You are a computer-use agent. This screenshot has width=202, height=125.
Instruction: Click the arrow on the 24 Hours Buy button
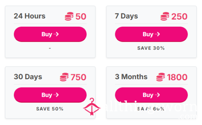tap(56, 34)
